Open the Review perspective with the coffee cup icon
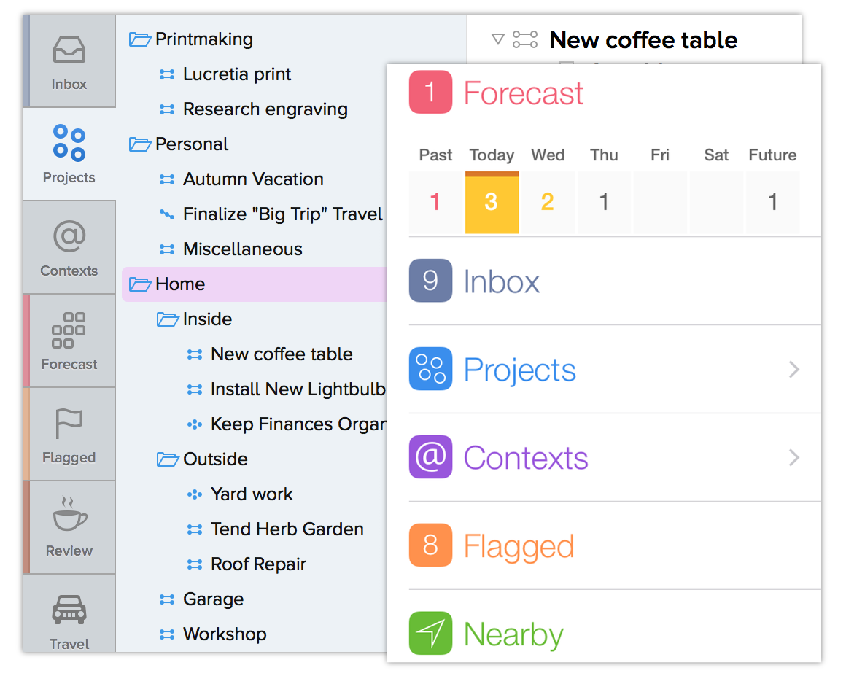Image resolution: width=846 pixels, height=684 pixels. [69, 527]
